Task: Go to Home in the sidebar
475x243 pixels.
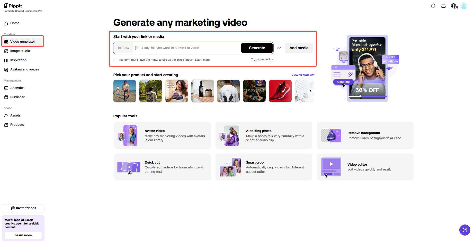Action: point(14,23)
